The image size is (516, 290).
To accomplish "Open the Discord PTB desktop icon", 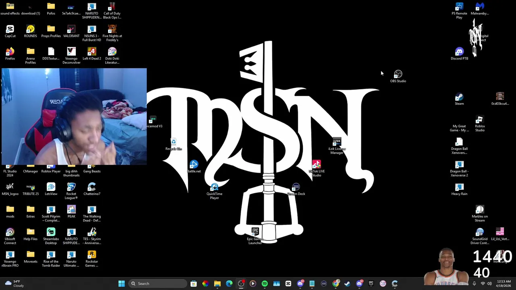I will coord(459,54).
